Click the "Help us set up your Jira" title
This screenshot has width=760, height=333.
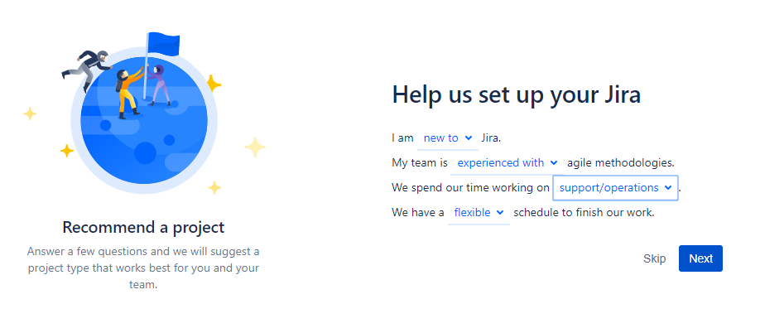pos(516,94)
